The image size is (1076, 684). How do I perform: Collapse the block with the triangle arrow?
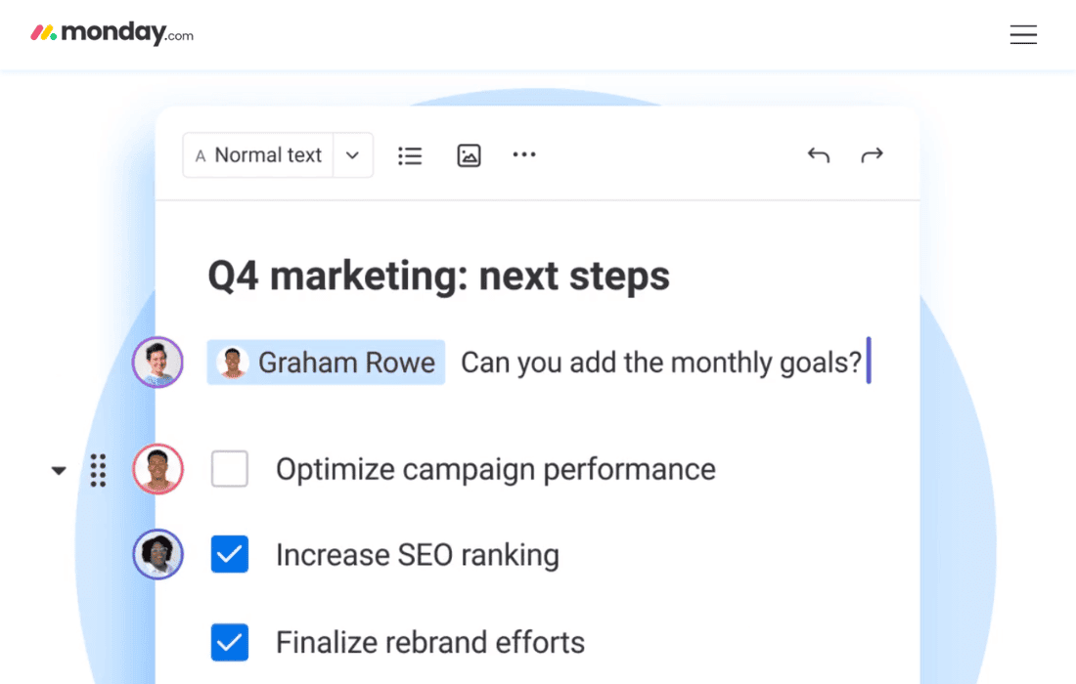(x=59, y=470)
